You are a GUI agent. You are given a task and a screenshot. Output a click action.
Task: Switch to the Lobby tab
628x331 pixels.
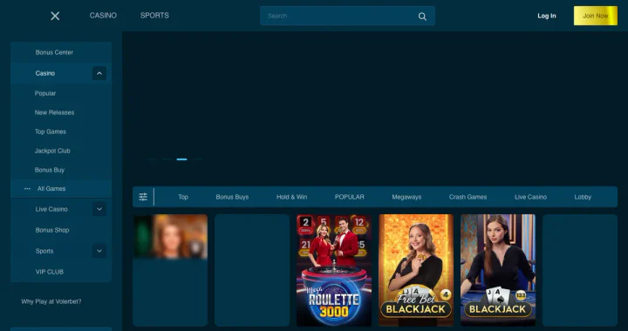(583, 197)
